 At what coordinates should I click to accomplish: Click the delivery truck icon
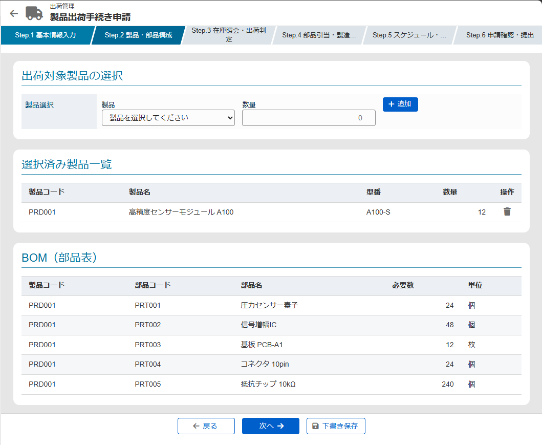pyautogui.click(x=34, y=13)
